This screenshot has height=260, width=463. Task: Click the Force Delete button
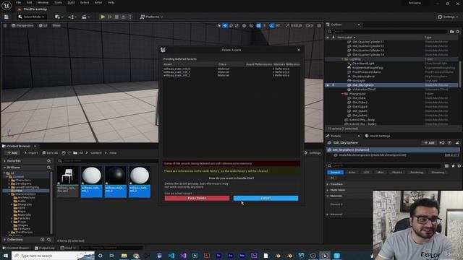coord(197,198)
